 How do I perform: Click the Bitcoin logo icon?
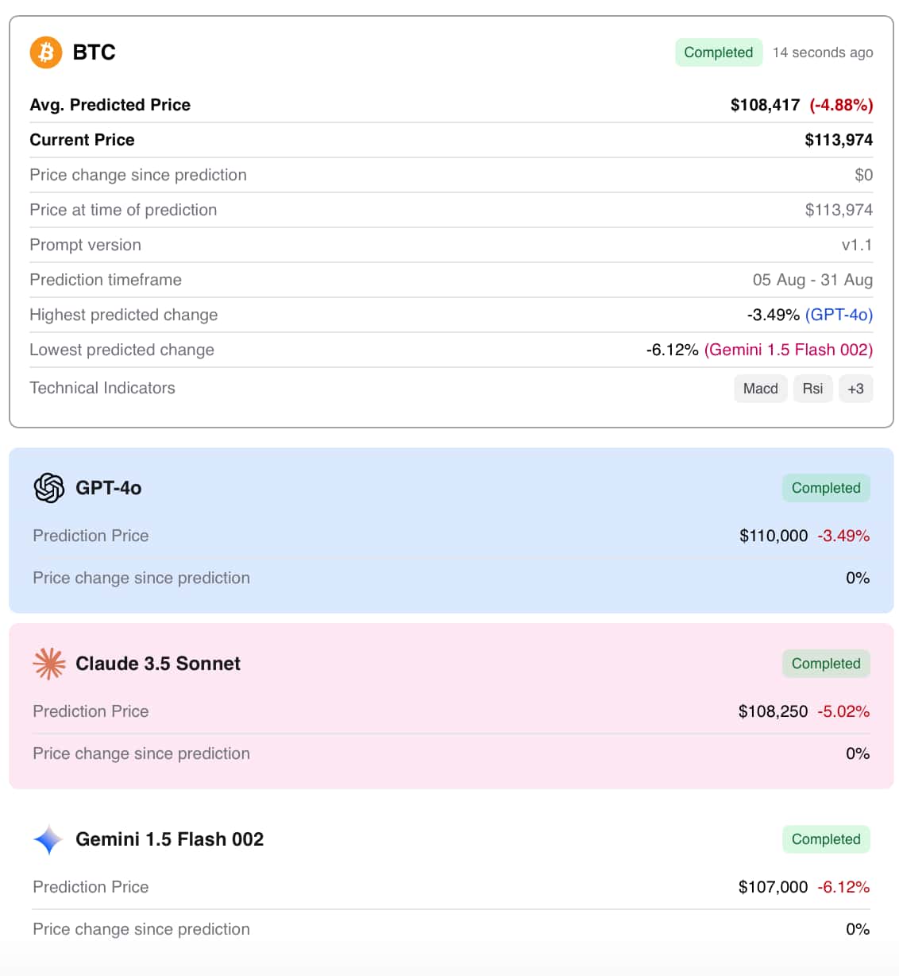click(x=46, y=52)
